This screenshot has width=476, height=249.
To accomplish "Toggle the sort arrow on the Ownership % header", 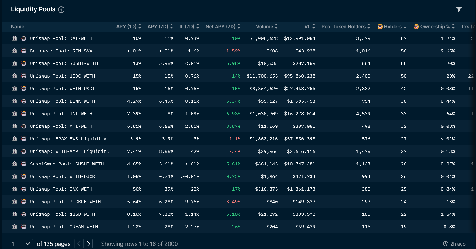I will [453, 27].
